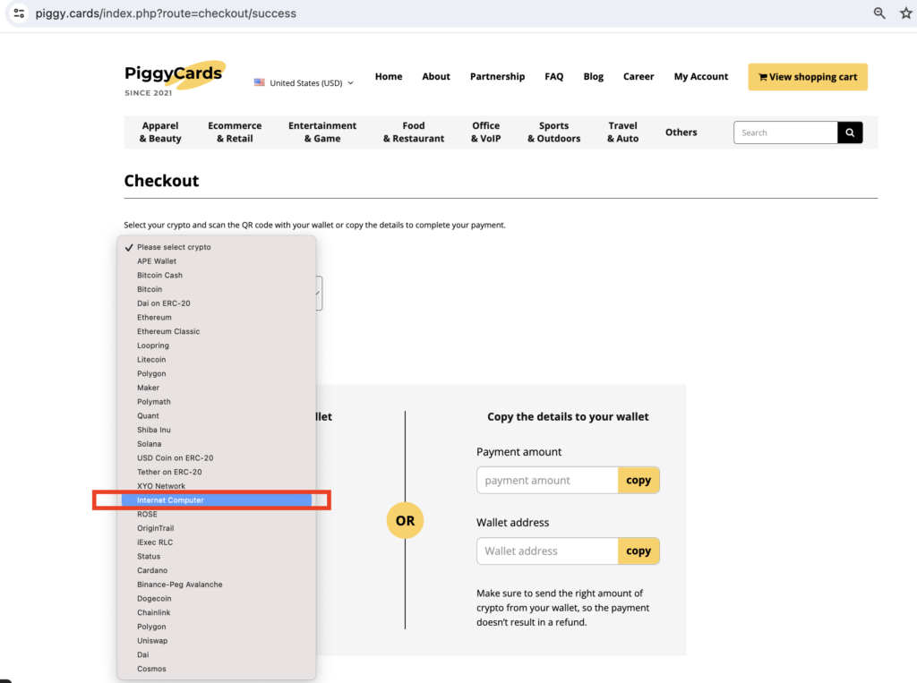Open Office & VoIP category
The height and width of the screenshot is (683, 917).
[486, 132]
